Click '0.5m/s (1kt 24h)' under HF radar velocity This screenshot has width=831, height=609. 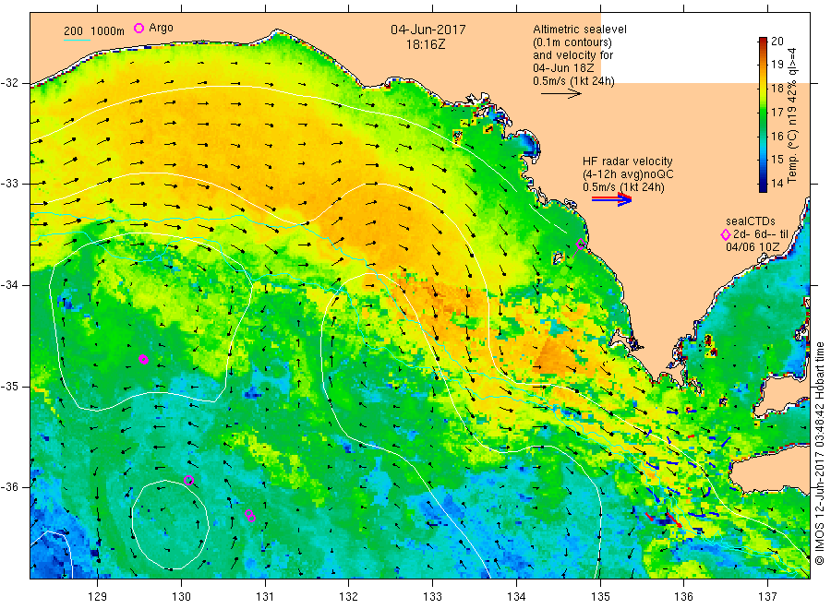click(x=623, y=187)
